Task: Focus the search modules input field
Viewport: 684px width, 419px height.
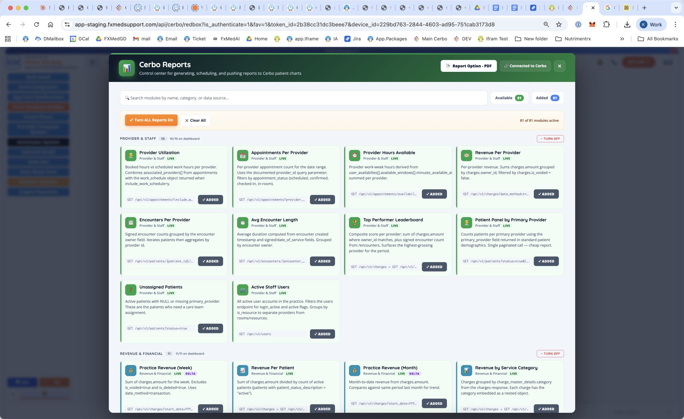Action: pyautogui.click(x=304, y=98)
